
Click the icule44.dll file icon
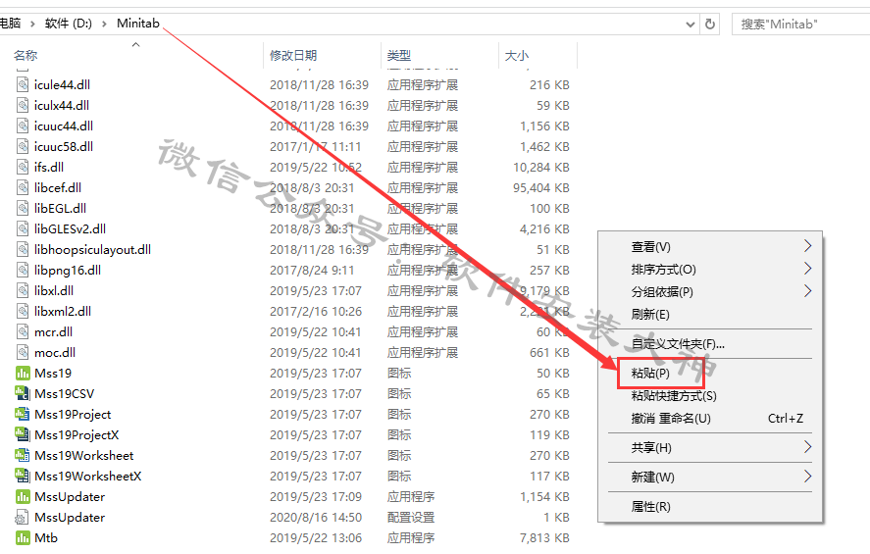pos(23,85)
